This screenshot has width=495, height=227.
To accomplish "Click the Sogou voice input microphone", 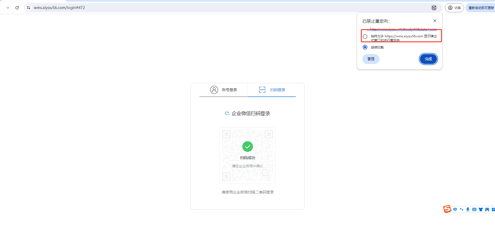I will click(468, 209).
